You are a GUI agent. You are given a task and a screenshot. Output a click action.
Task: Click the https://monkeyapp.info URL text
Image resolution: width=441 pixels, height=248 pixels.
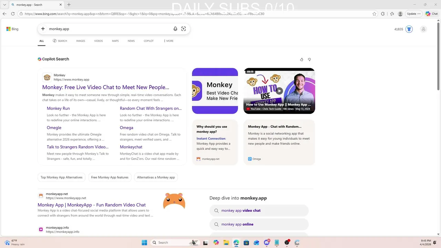coord(62,232)
